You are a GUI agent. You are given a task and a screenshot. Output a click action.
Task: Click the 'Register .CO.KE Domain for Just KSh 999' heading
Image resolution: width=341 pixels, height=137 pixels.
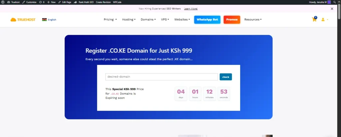pyautogui.click(x=139, y=51)
